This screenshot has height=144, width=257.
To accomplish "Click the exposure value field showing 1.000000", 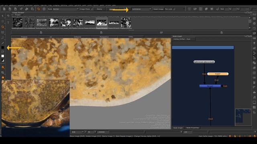I will [103, 132].
